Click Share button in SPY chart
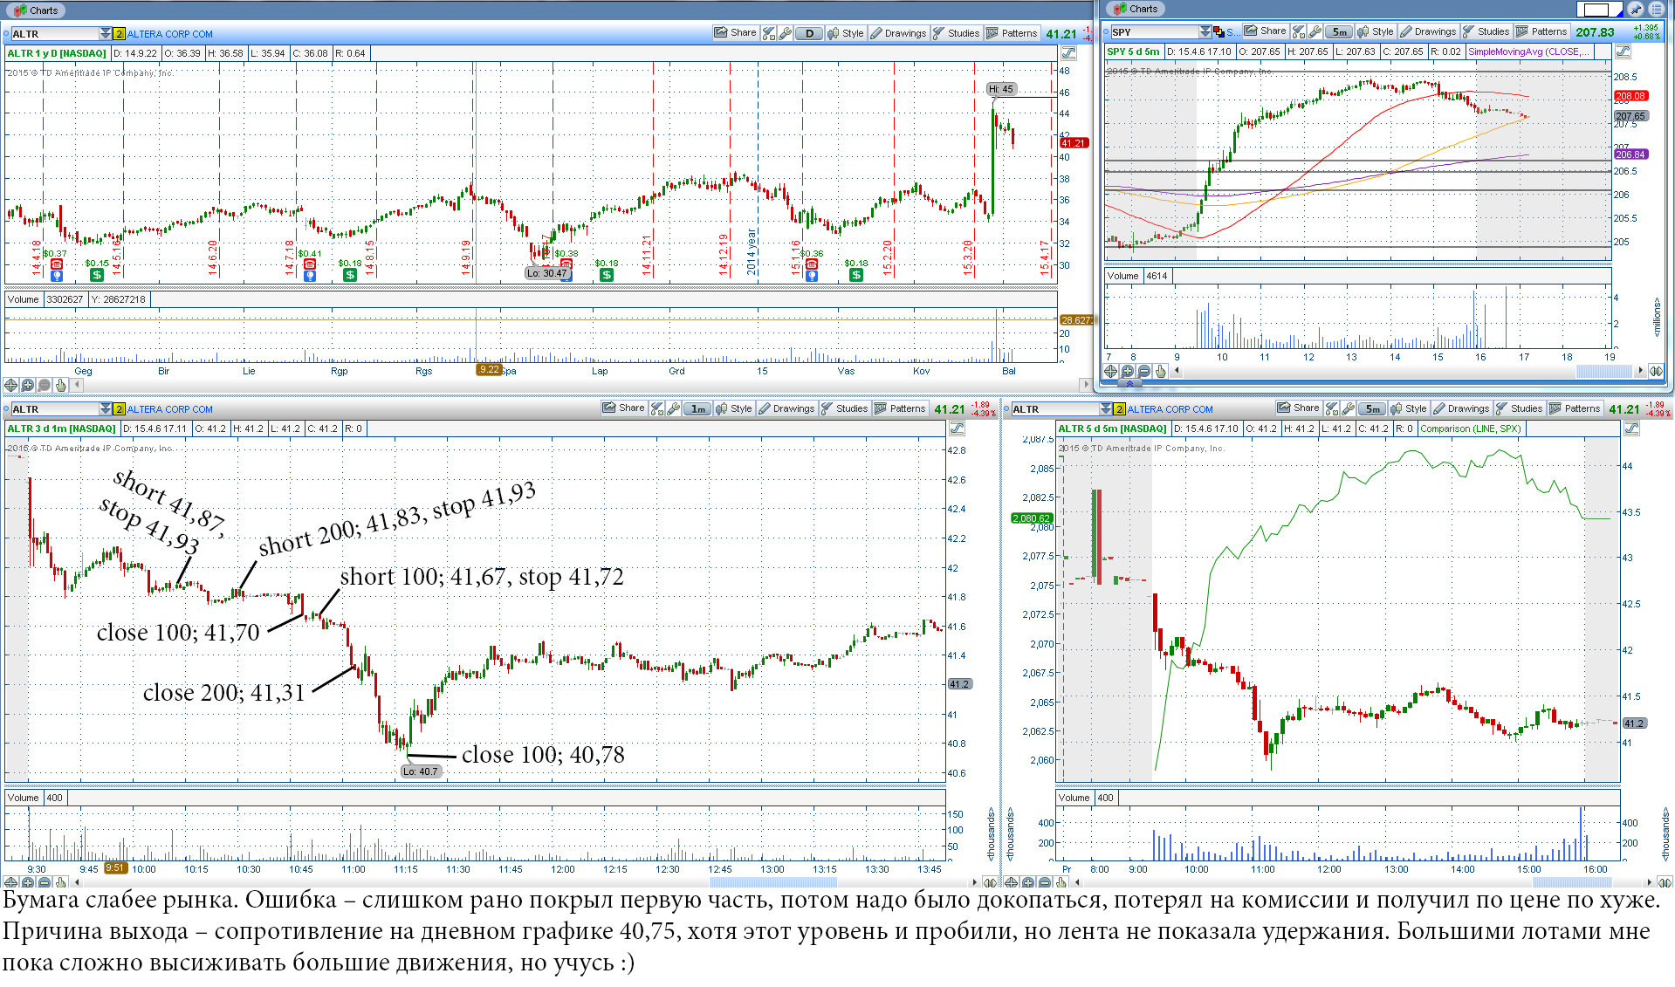Screen dimensions: 1675x987 (x=1265, y=31)
